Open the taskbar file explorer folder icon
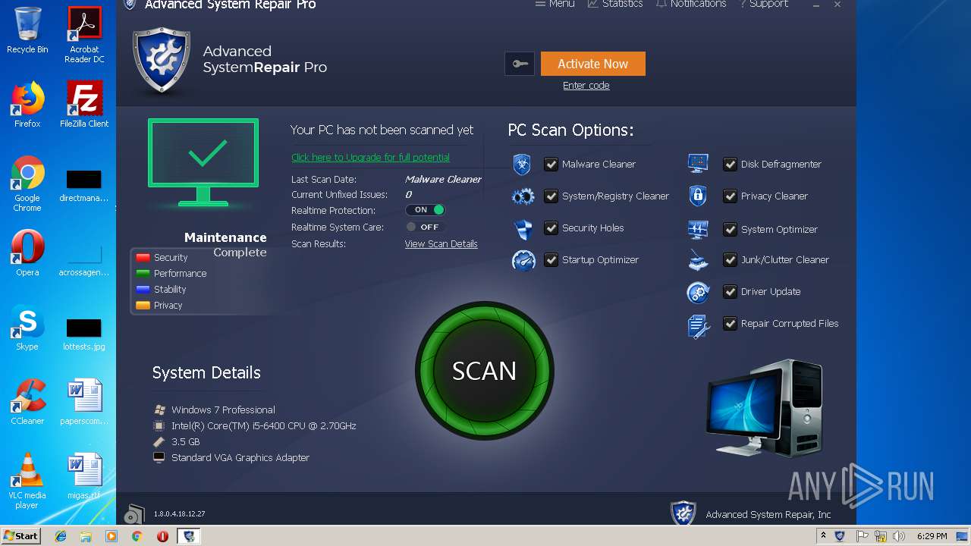 click(x=86, y=536)
